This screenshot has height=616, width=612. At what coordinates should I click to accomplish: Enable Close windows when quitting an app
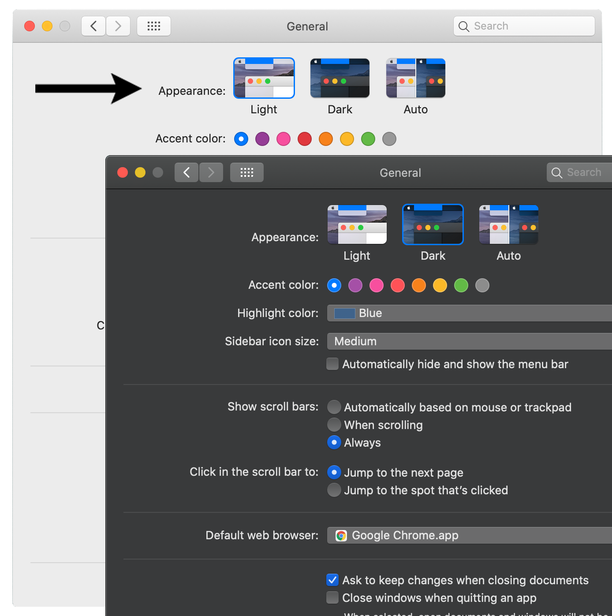click(x=332, y=597)
